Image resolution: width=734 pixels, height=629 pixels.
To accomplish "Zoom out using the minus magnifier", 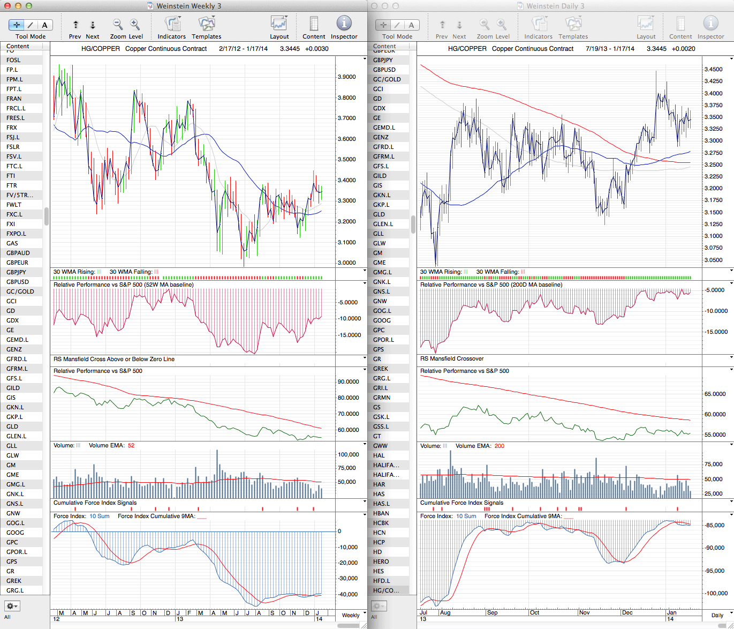I will (118, 25).
